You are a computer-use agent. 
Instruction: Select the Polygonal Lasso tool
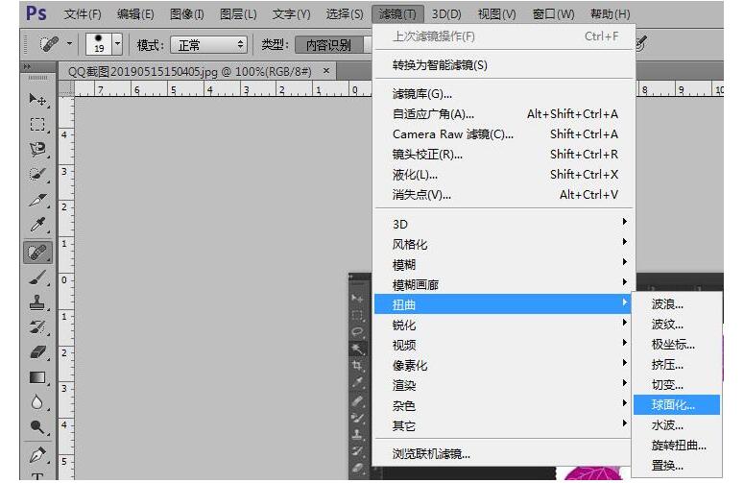(x=37, y=149)
